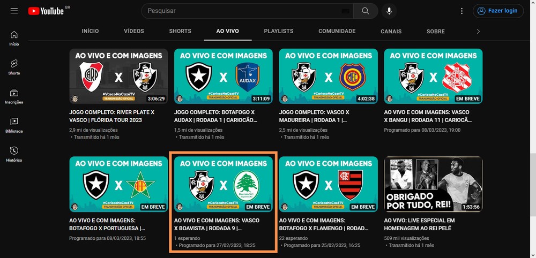Open Inscrições in the sidebar

pos(14,96)
